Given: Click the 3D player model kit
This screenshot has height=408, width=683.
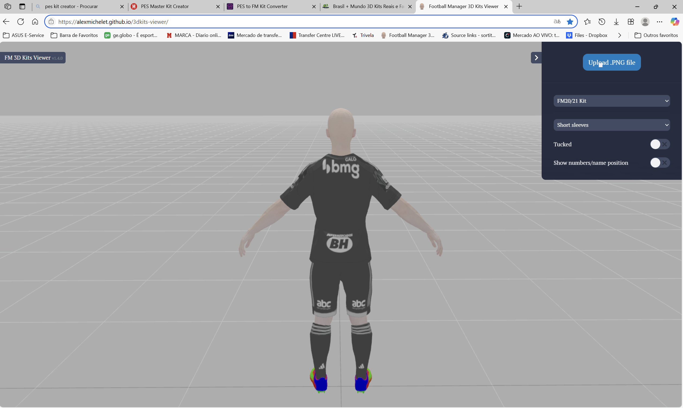Looking at the screenshot, I should click(340, 209).
